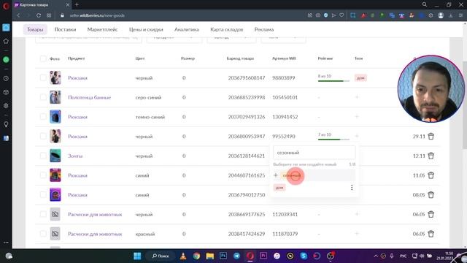Open the Реклама tab
Screen dimensions: 467x263
264,29
